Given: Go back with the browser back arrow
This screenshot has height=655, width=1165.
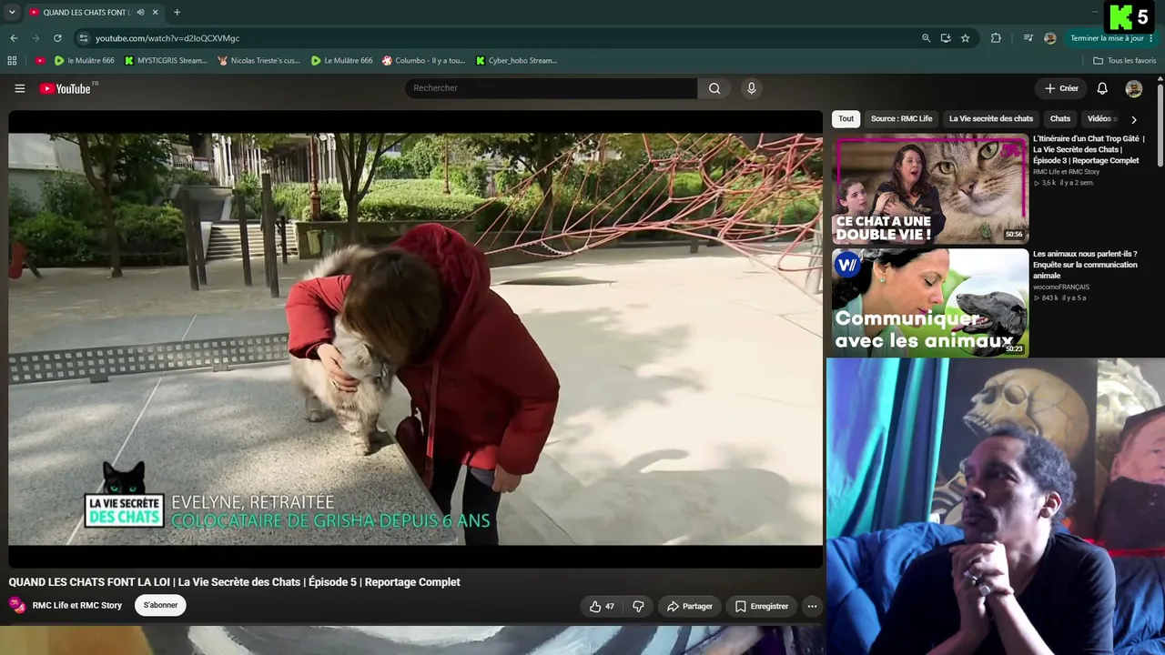Looking at the screenshot, I should (x=14, y=38).
